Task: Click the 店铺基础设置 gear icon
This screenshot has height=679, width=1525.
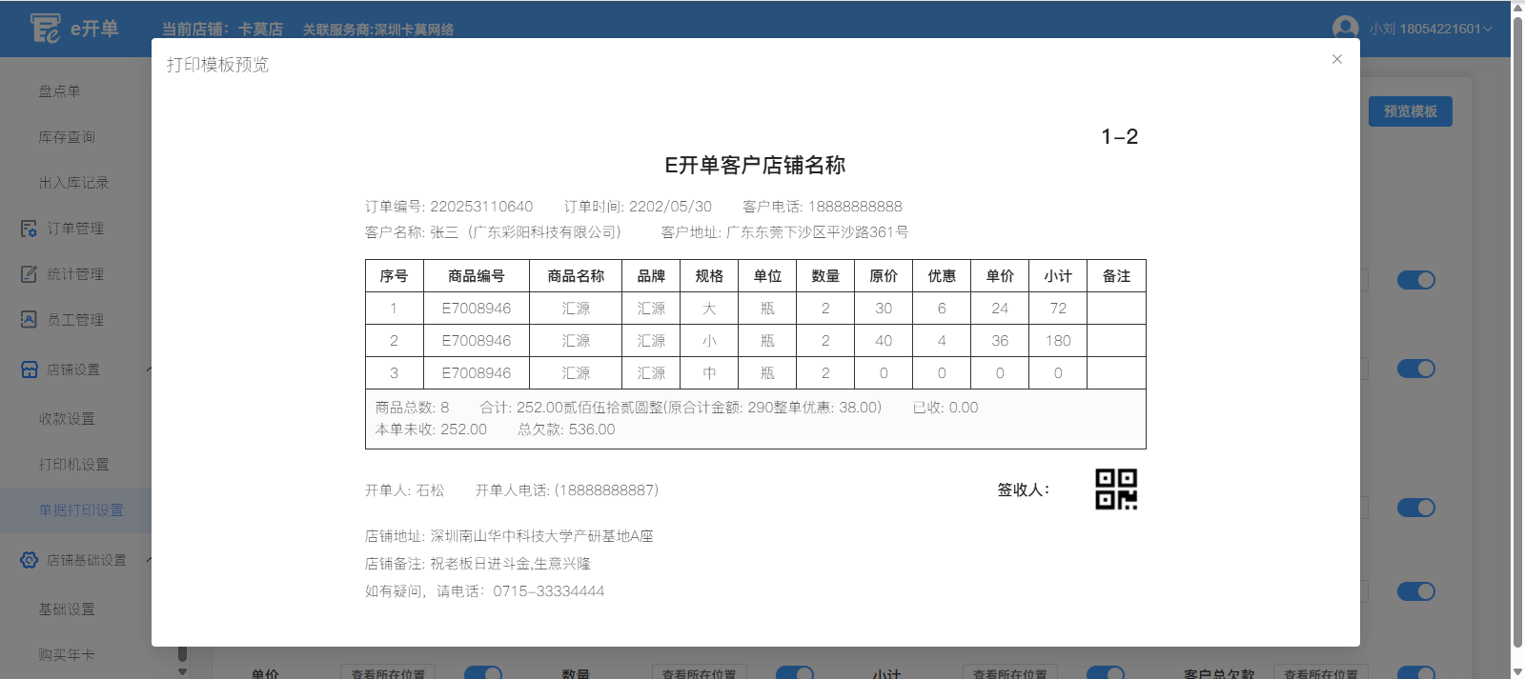Action: 29,560
